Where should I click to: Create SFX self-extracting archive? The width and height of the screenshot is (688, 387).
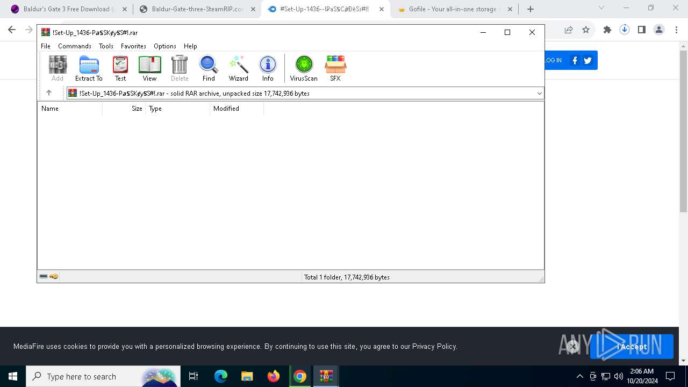click(335, 68)
